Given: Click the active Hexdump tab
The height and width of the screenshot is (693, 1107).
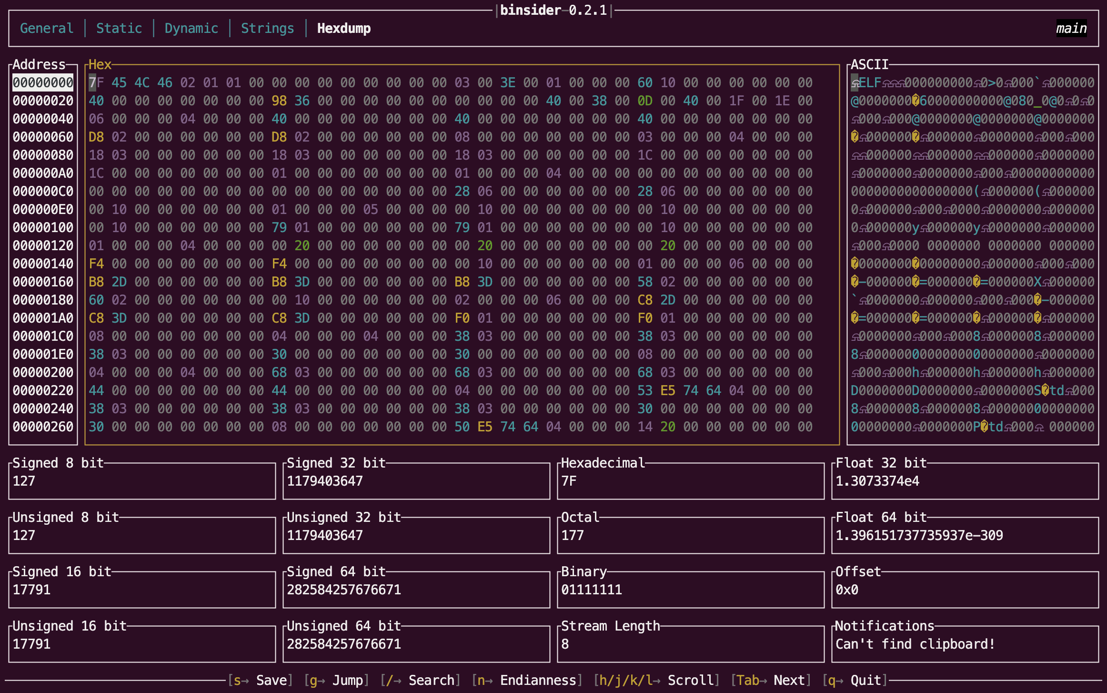Looking at the screenshot, I should pos(343,29).
